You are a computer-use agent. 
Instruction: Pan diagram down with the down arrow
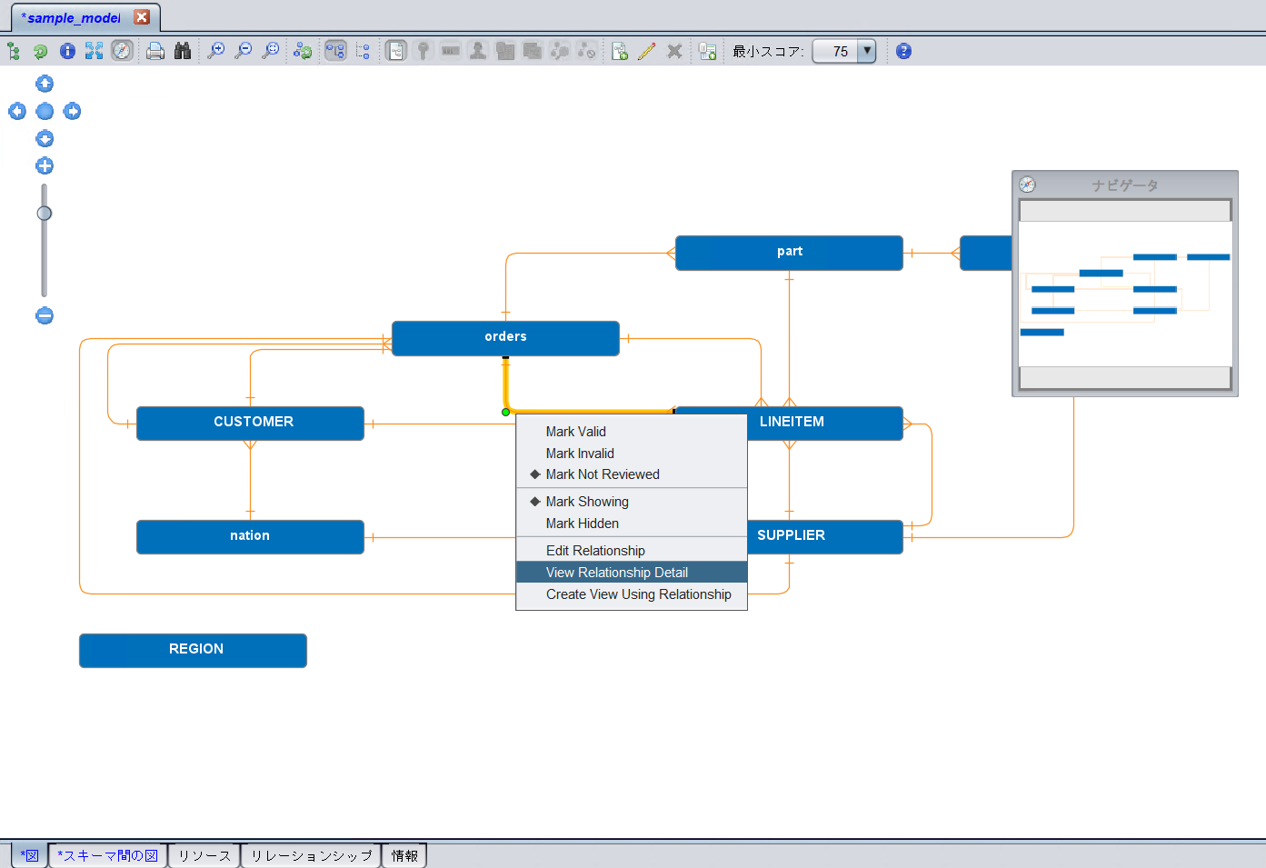point(45,138)
